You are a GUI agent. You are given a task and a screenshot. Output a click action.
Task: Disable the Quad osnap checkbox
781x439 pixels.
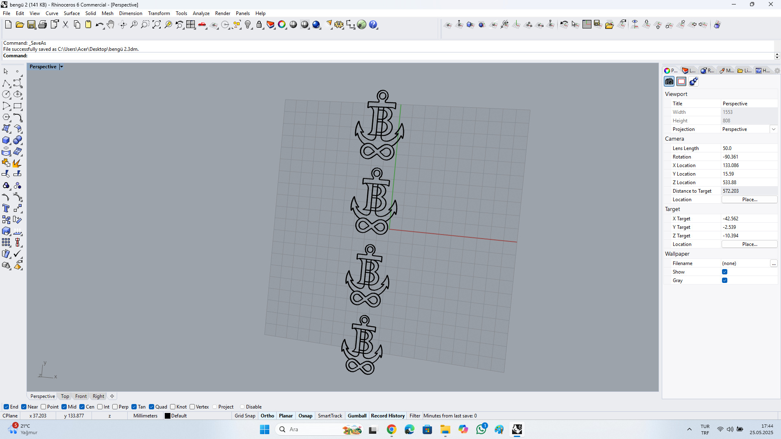151,407
